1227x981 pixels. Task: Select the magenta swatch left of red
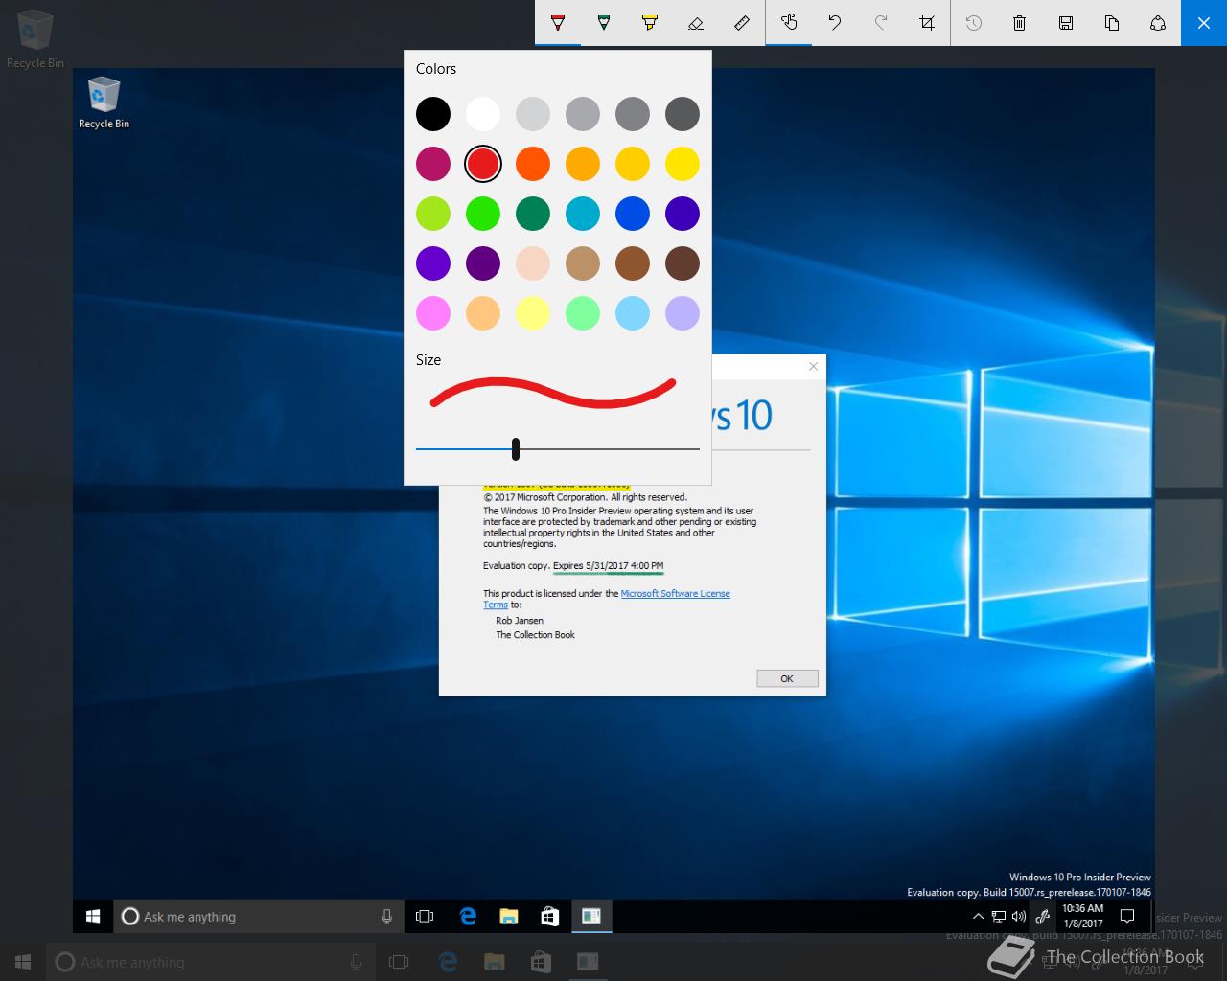click(x=433, y=164)
